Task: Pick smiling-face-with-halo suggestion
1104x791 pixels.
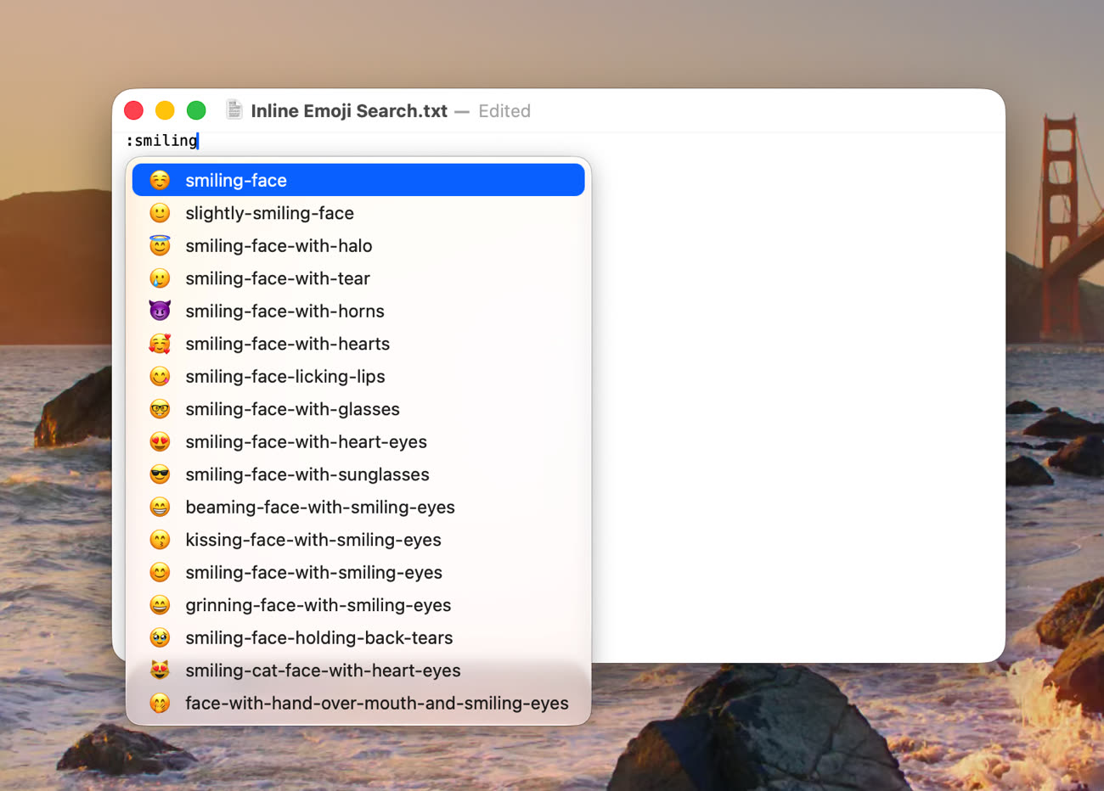Action: coord(358,245)
